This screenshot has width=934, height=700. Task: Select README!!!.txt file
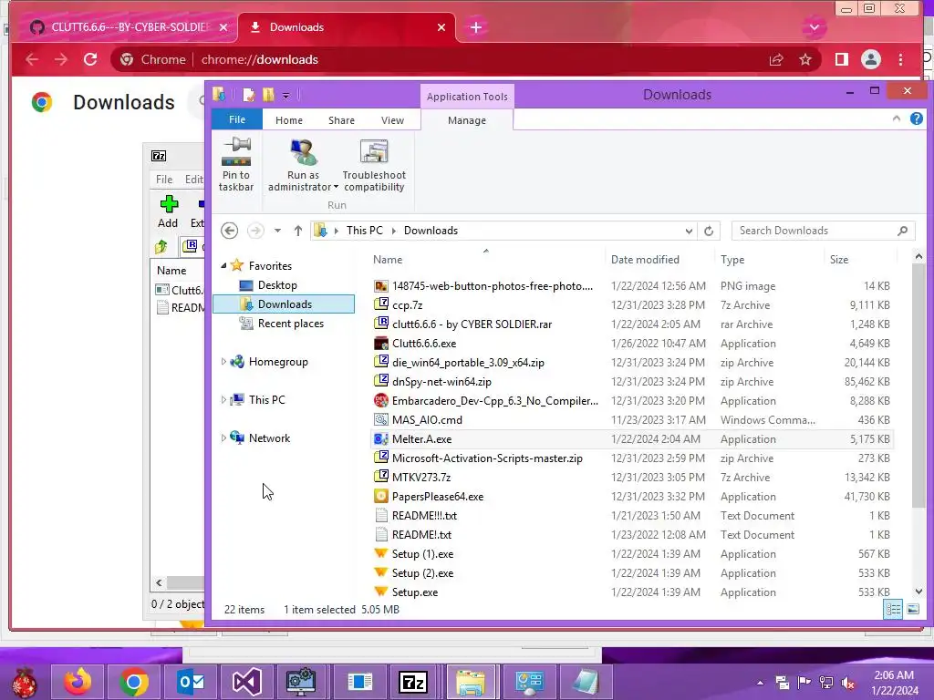tap(424, 516)
